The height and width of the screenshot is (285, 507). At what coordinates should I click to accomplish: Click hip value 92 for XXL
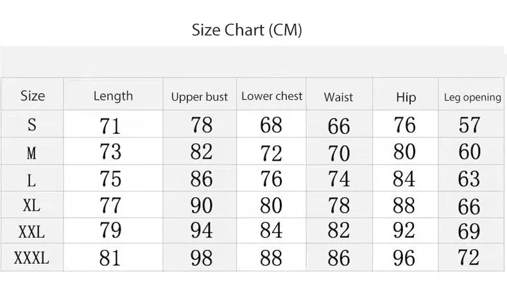[x=404, y=230]
